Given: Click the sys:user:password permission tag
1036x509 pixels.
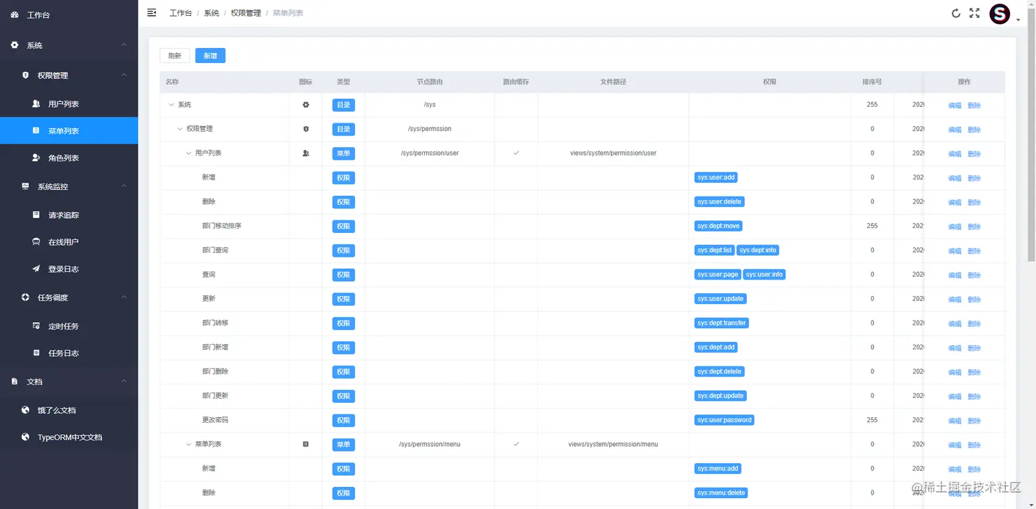Looking at the screenshot, I should pyautogui.click(x=724, y=420).
